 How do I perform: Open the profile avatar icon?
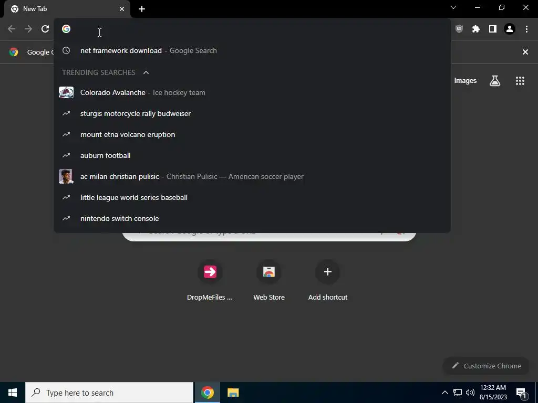pos(510,29)
